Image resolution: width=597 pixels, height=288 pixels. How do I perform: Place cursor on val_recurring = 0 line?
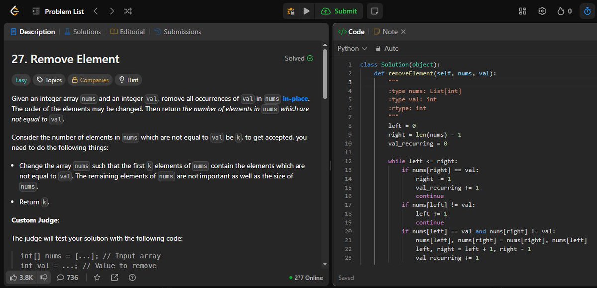coord(418,143)
